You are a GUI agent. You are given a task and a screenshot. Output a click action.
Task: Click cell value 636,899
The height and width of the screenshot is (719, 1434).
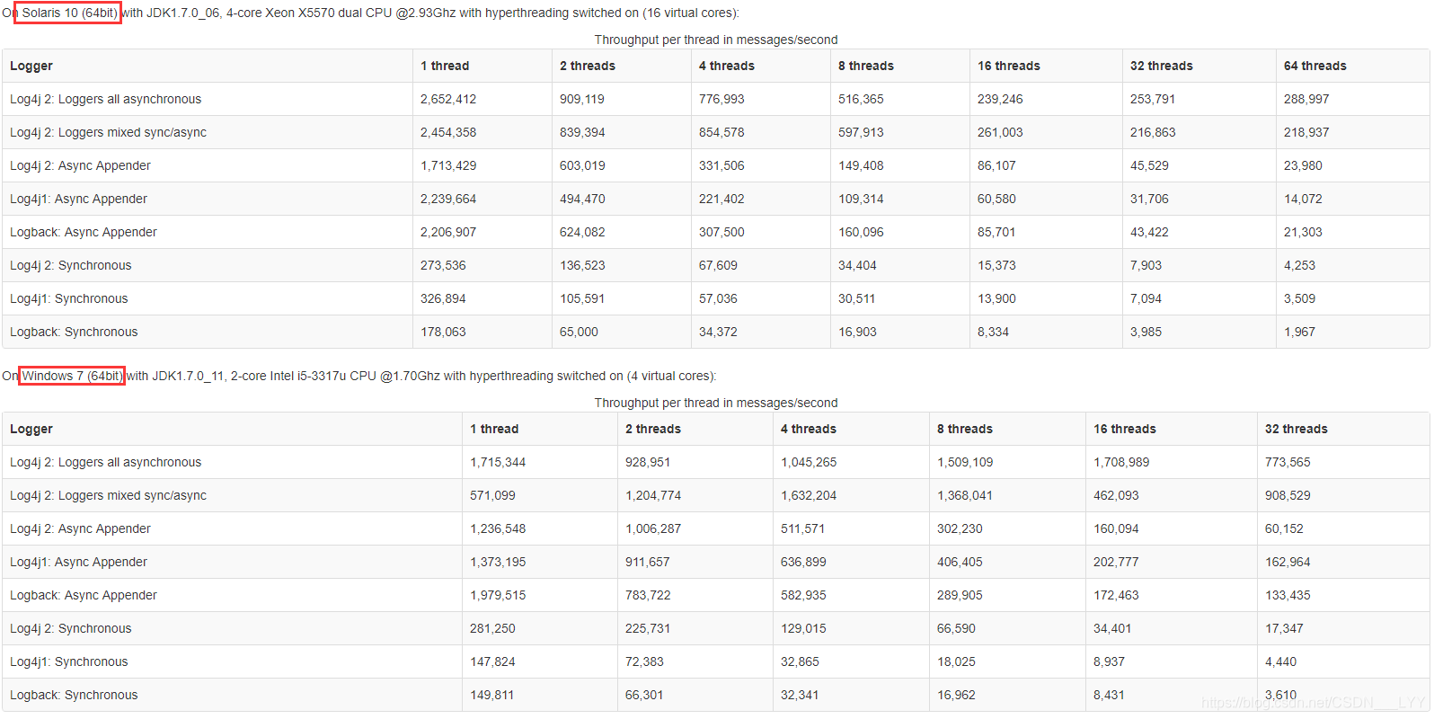pos(803,562)
